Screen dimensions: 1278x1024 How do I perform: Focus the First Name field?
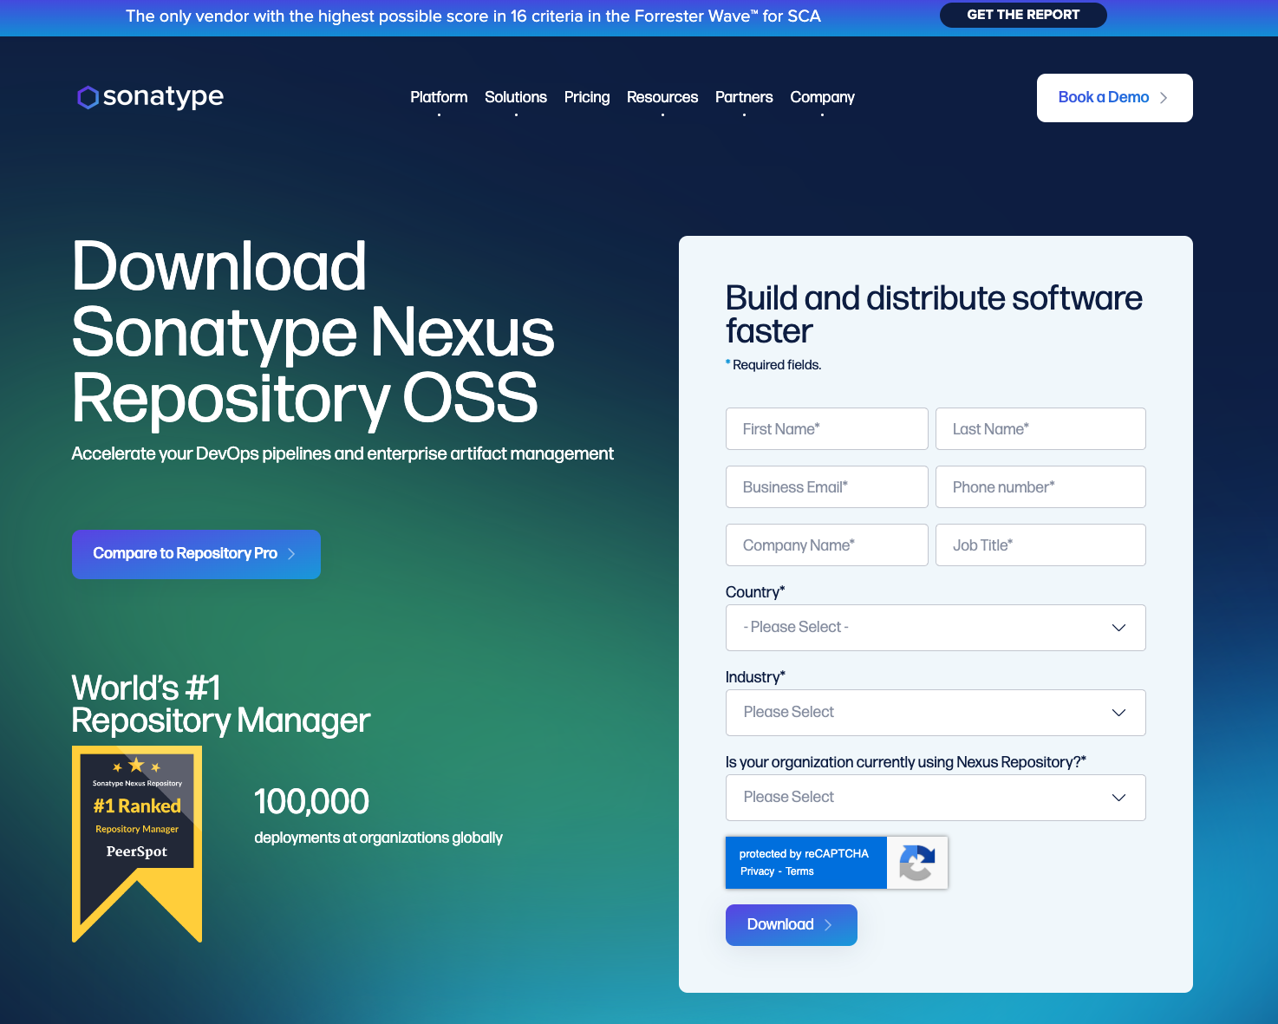(x=826, y=429)
